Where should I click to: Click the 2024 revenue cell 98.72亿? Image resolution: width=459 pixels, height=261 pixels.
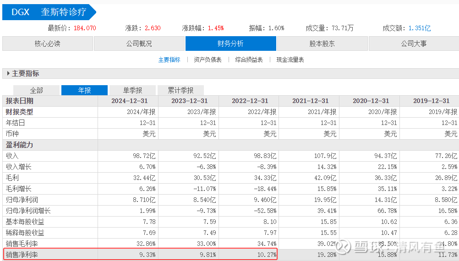144,156
